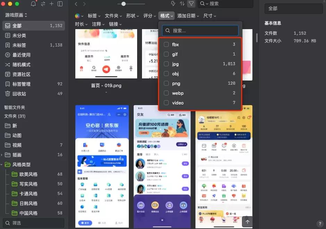Click the sort order icon near the search box
The width and height of the screenshot is (326, 229).
(183, 4)
